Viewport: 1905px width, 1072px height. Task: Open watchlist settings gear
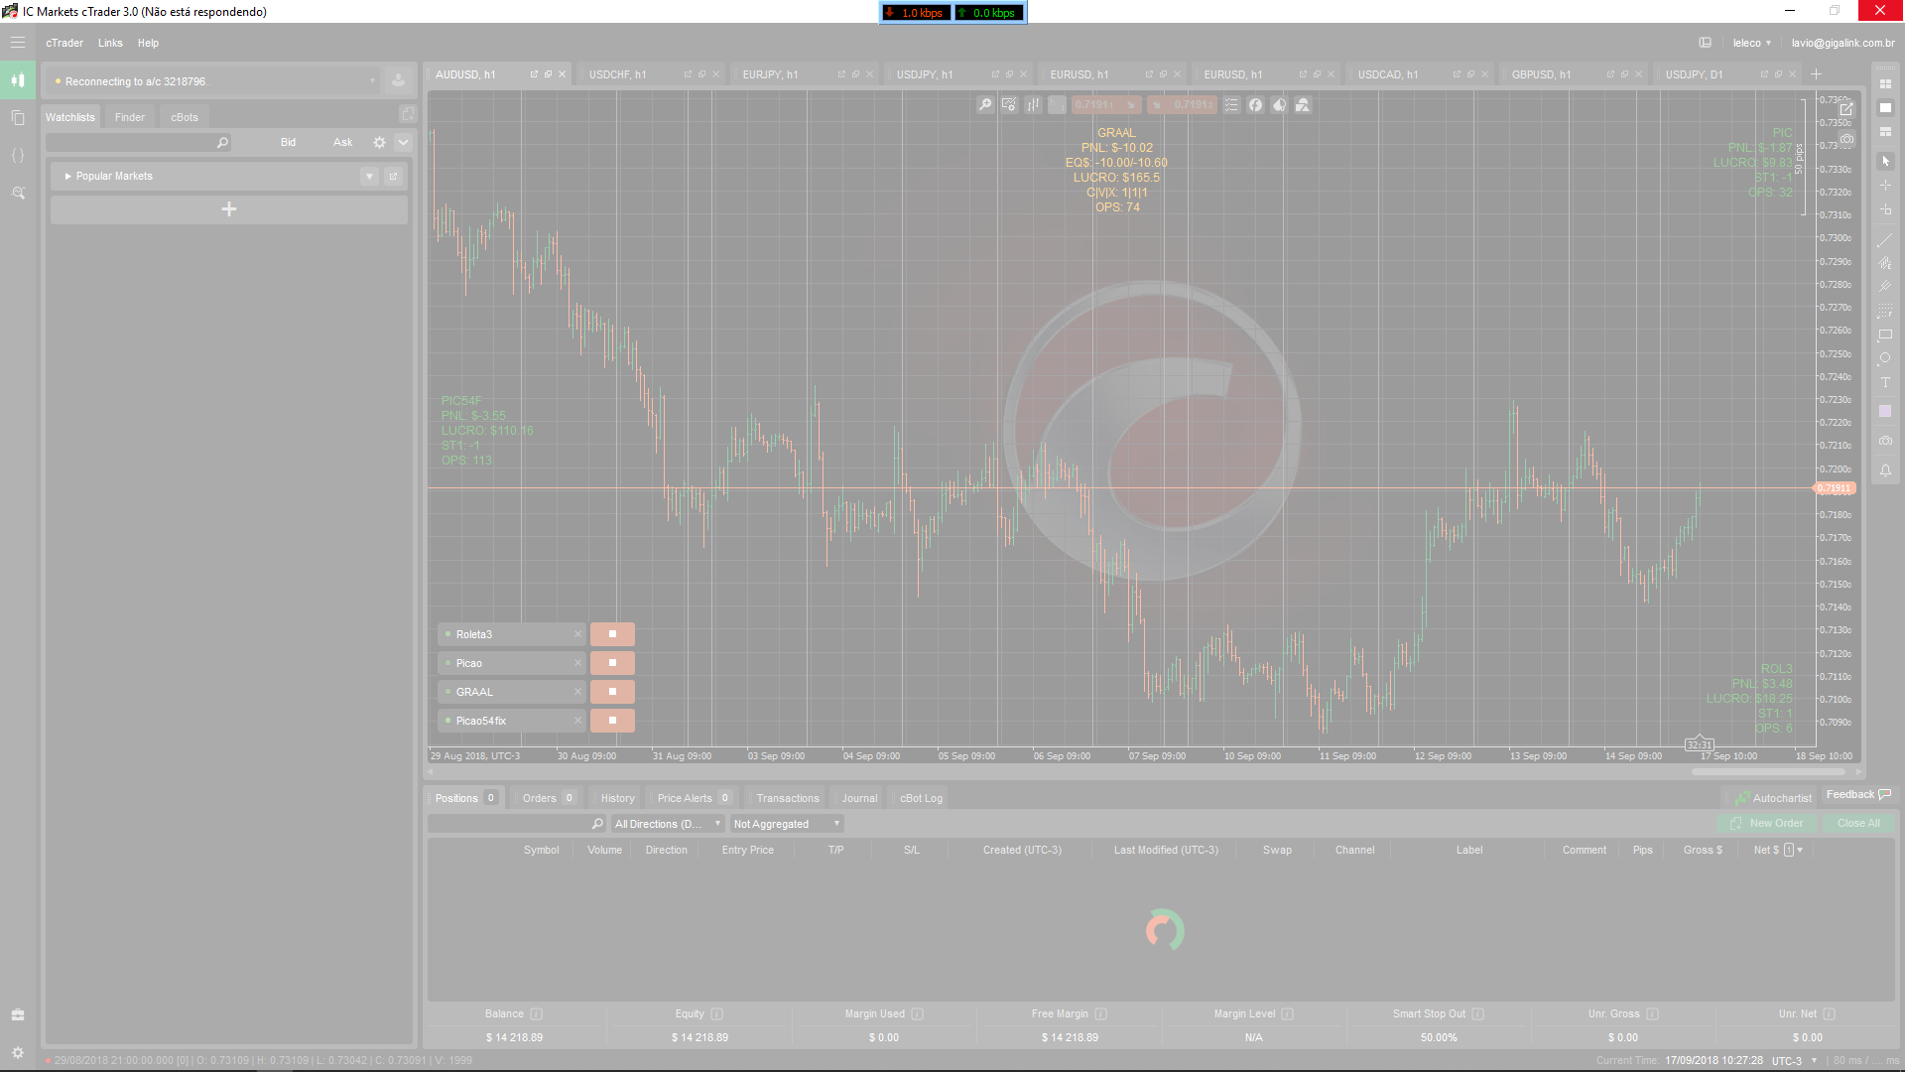coord(379,143)
